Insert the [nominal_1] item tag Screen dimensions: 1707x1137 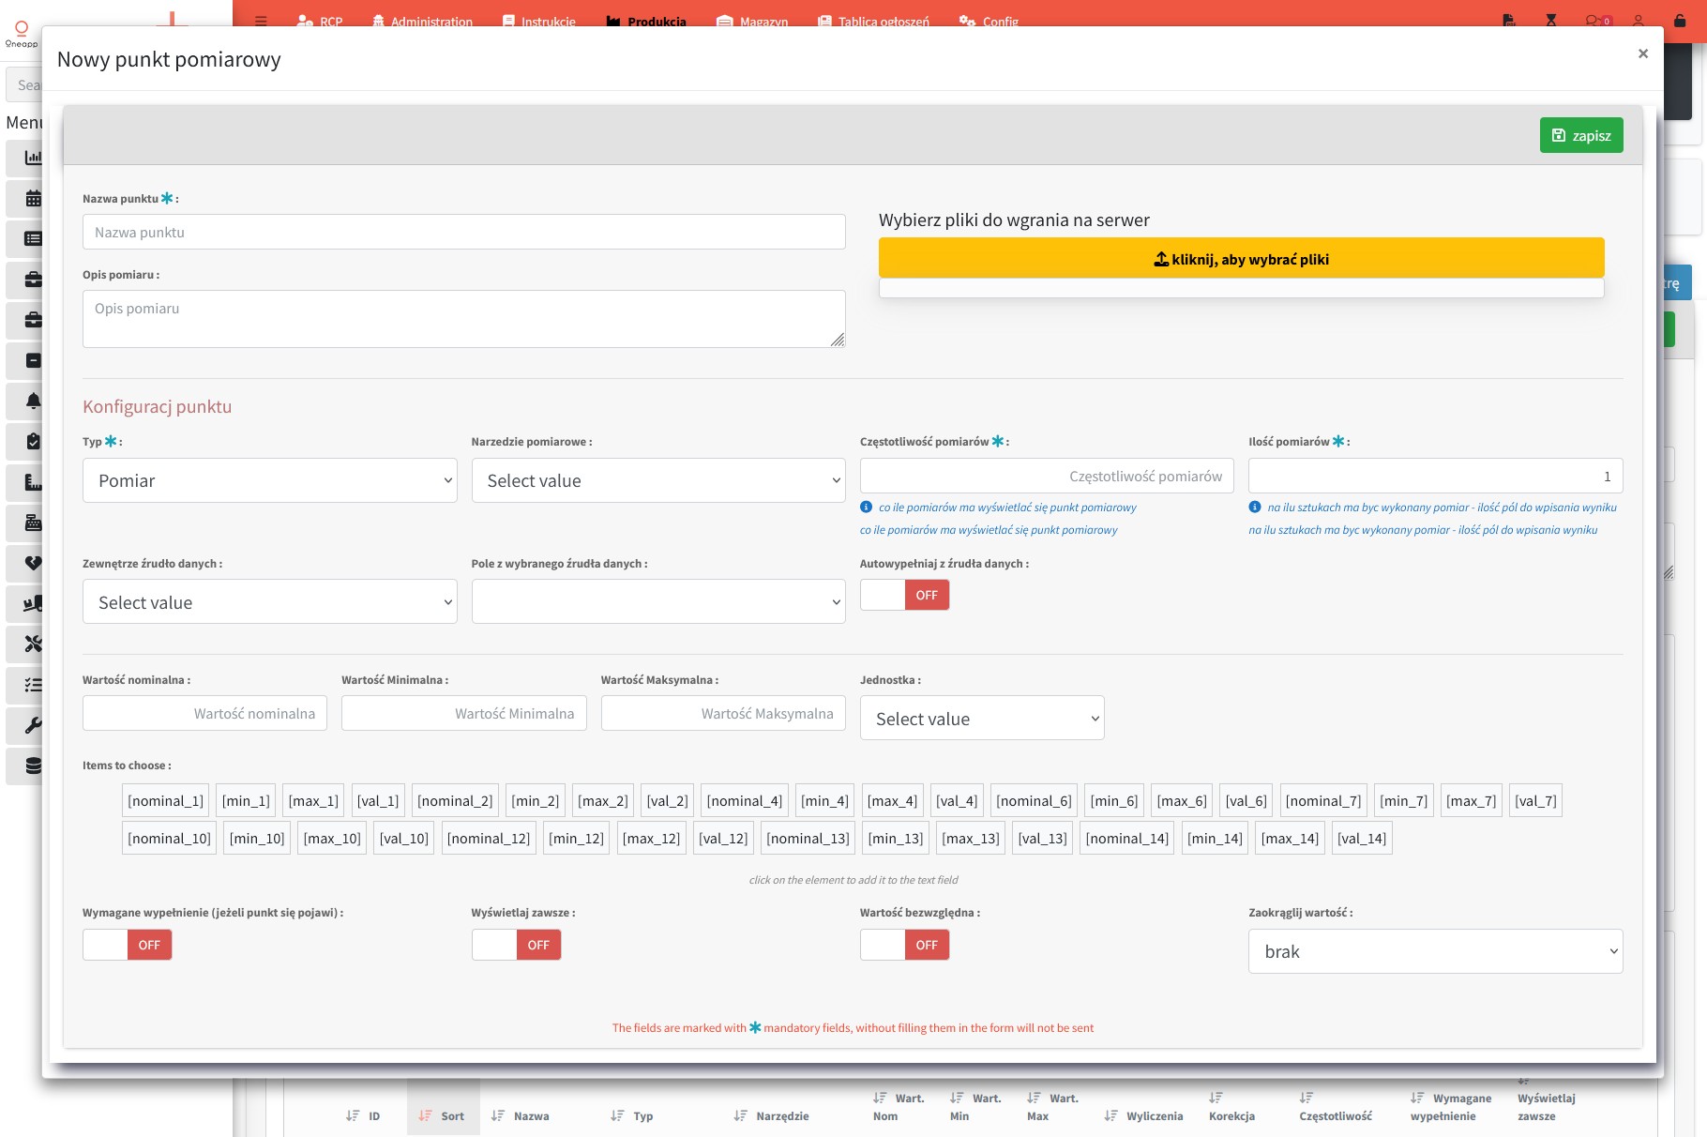165,801
